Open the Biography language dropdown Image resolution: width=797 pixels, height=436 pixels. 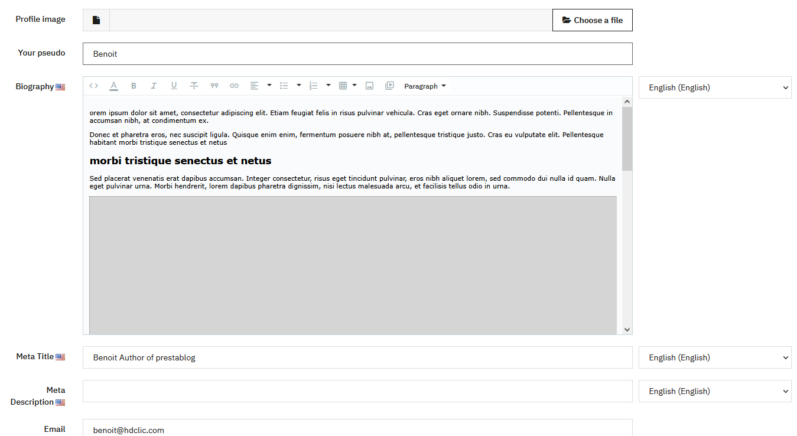coord(715,87)
